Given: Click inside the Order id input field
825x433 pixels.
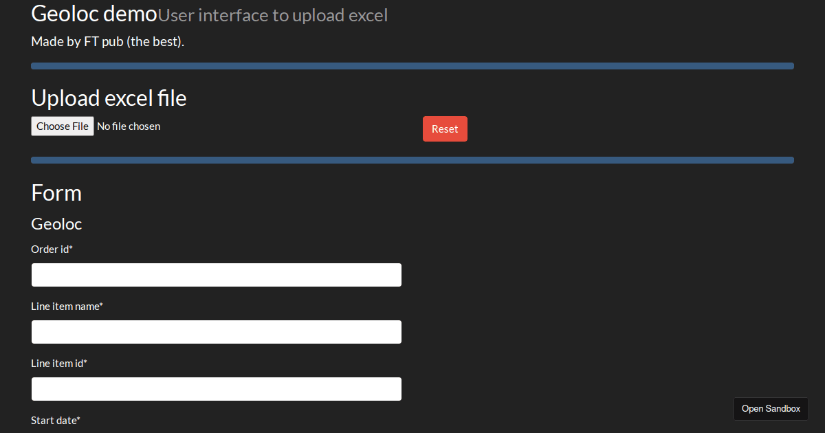Looking at the screenshot, I should click(x=216, y=274).
